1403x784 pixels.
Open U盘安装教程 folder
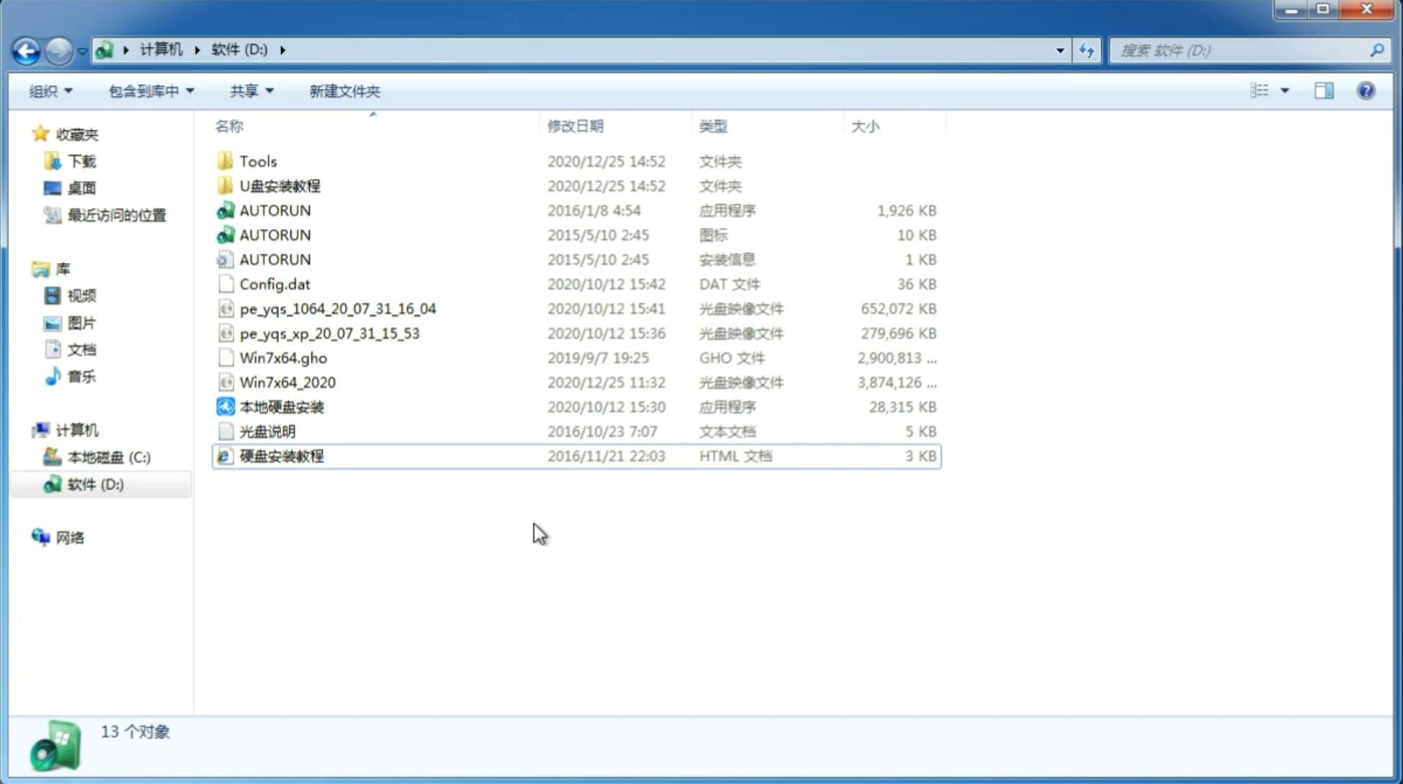coord(281,185)
